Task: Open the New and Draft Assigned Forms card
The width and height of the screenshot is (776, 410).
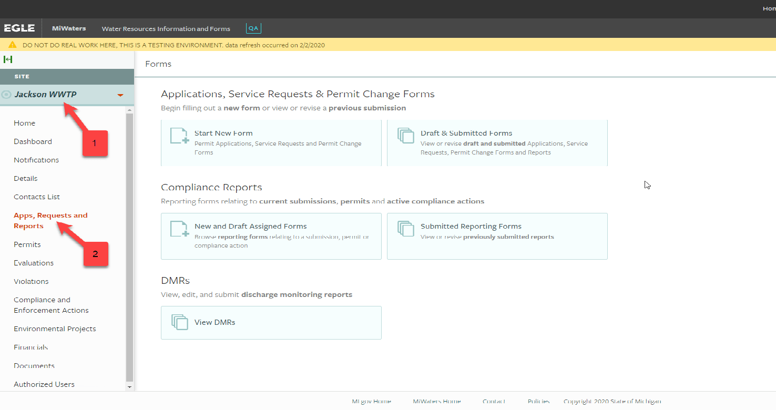Action: (271, 236)
